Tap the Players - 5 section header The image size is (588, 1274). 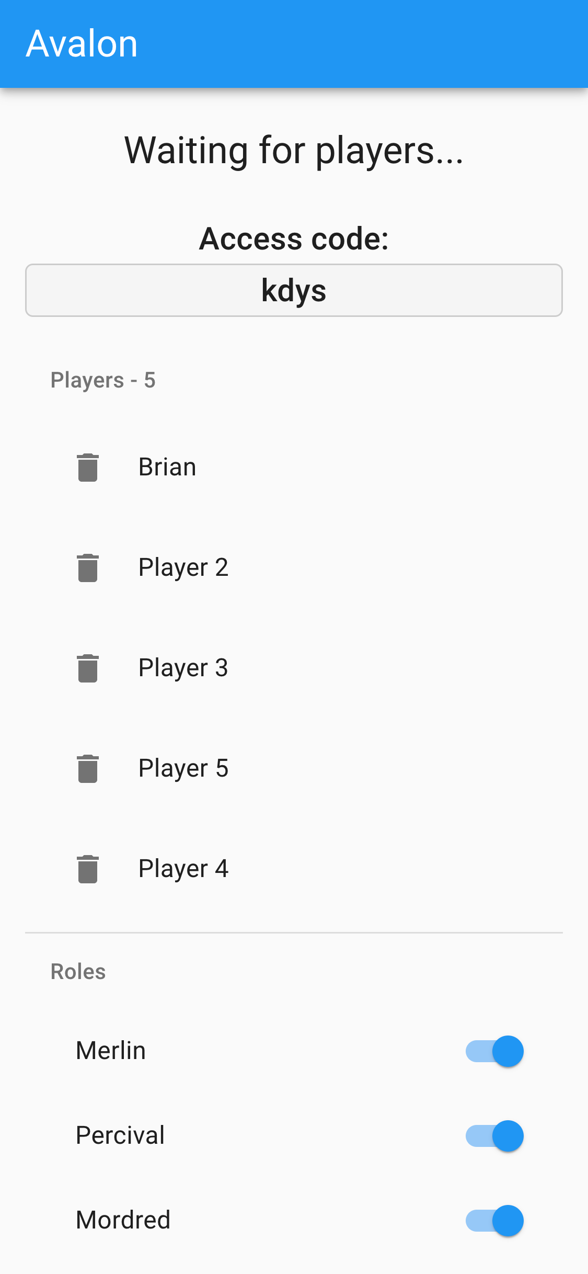pyautogui.click(x=103, y=380)
